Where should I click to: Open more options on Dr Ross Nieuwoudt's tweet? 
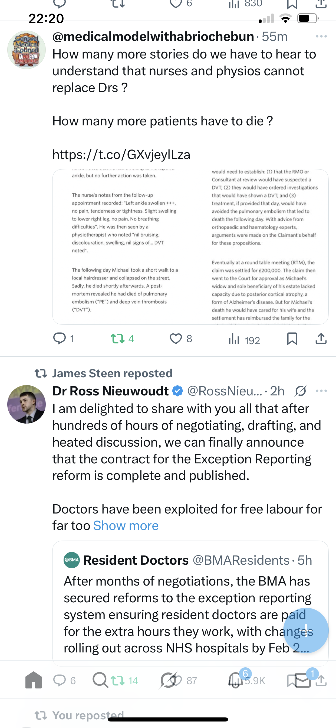[x=321, y=391]
